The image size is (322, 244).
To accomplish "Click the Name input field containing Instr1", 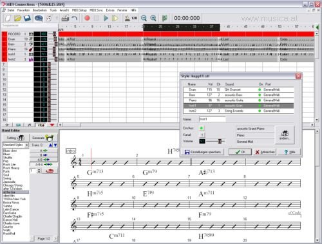I will point(213,119).
